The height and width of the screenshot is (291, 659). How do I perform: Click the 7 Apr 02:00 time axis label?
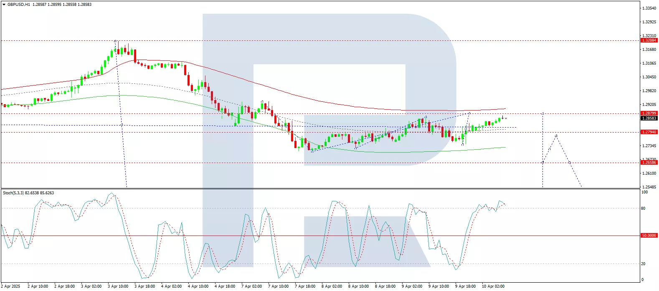(251, 286)
